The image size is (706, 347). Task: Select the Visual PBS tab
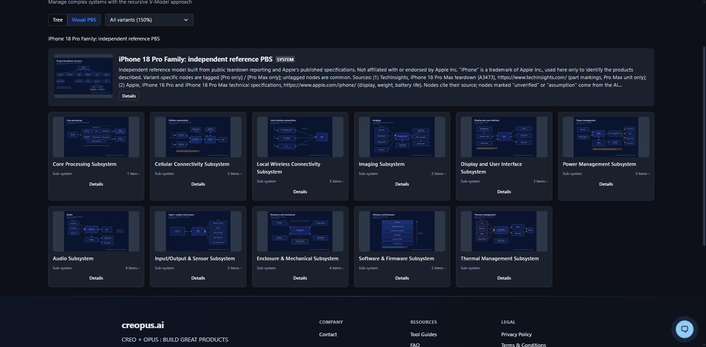pos(84,20)
